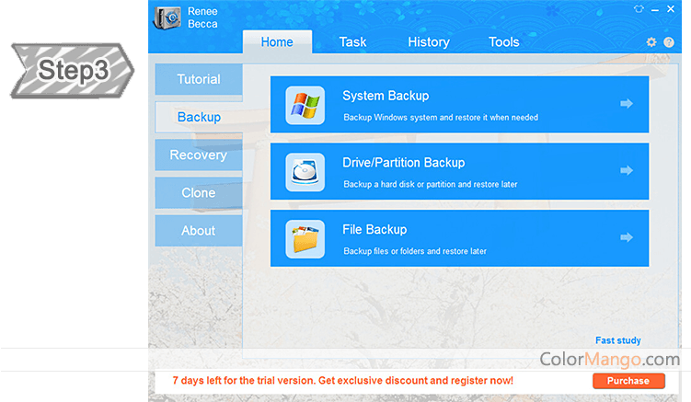Screen dimensions: 691x402
Task: Click the Renee Becca title text
Action: tap(202, 17)
